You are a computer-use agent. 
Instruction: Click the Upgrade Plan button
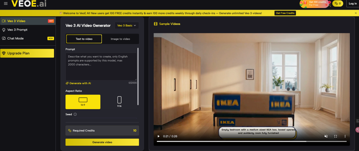27,53
